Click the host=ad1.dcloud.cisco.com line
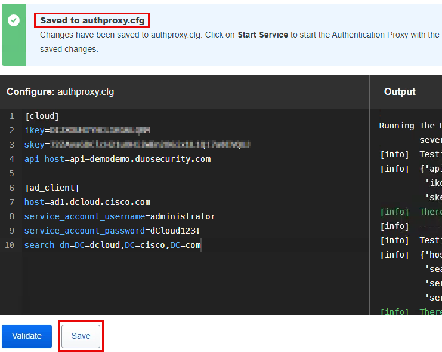The image size is (442, 352). (x=87, y=202)
